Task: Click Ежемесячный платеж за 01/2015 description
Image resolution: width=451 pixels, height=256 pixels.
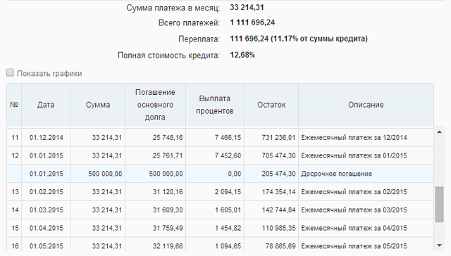Action: 354,156
